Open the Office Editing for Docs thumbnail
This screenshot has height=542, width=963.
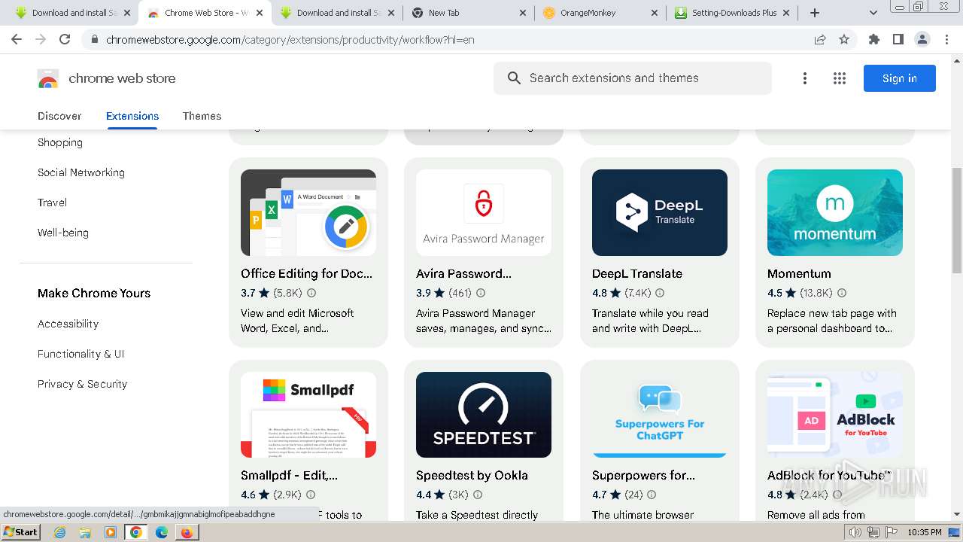click(x=308, y=212)
